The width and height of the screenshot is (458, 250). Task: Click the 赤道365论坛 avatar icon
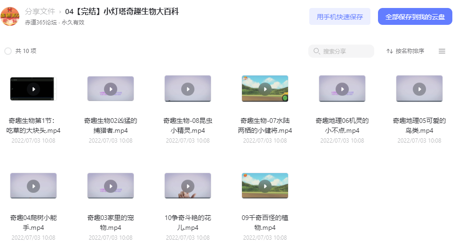tap(10, 16)
